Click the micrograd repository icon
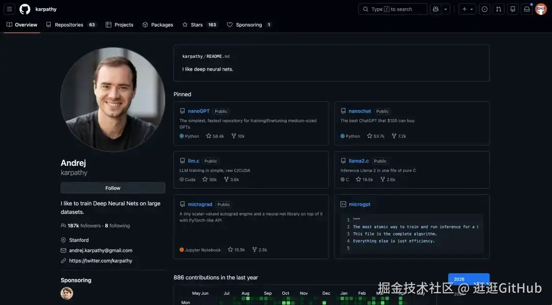This screenshot has width=552, height=305. [x=182, y=204]
